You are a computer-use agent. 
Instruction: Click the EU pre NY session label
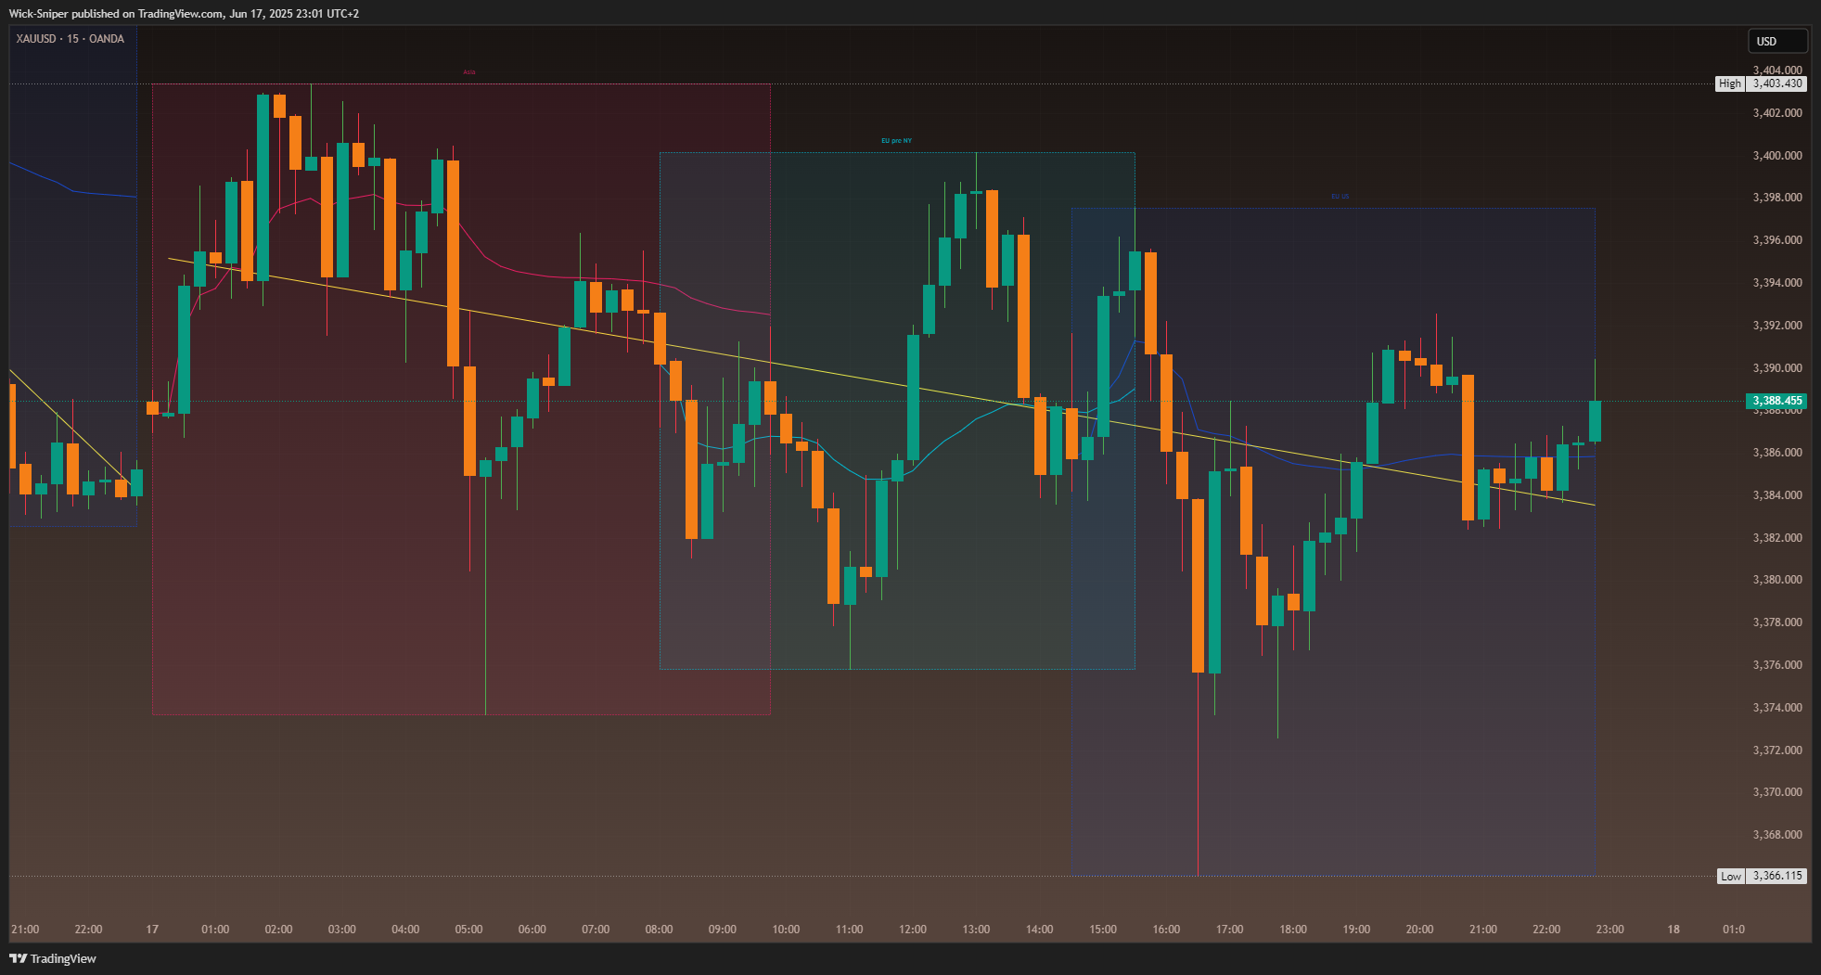(x=896, y=140)
